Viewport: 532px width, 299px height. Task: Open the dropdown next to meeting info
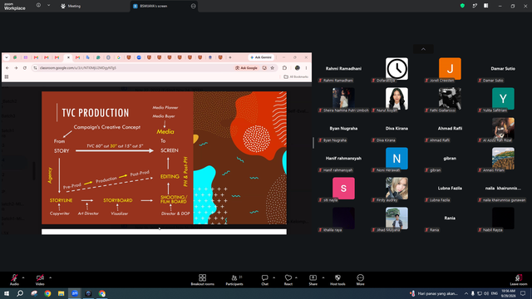[48, 6]
